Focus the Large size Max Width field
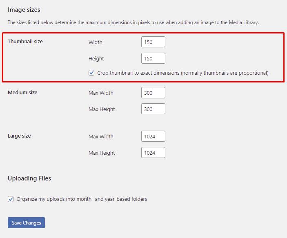This screenshot has width=287, height=238. (153, 136)
